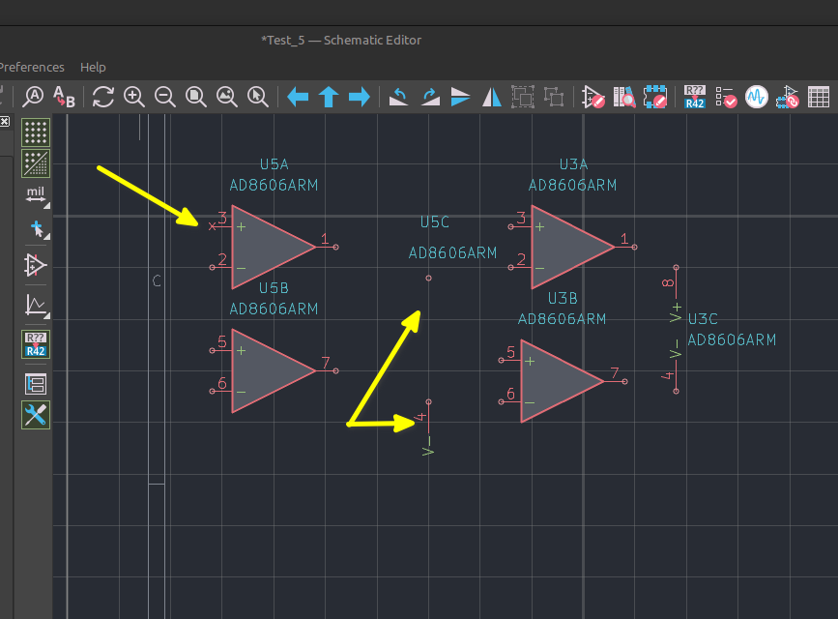This screenshot has width=838, height=619.
Task: Toggle grid overrides button
Action: (36, 163)
